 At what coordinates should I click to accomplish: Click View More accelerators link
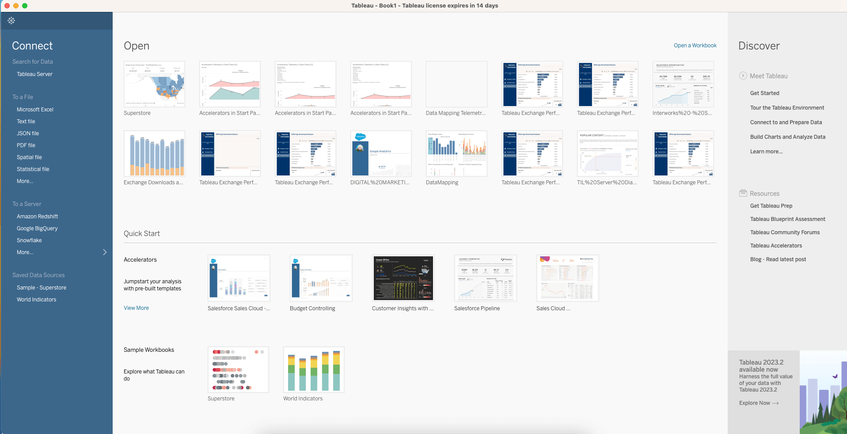pos(136,308)
